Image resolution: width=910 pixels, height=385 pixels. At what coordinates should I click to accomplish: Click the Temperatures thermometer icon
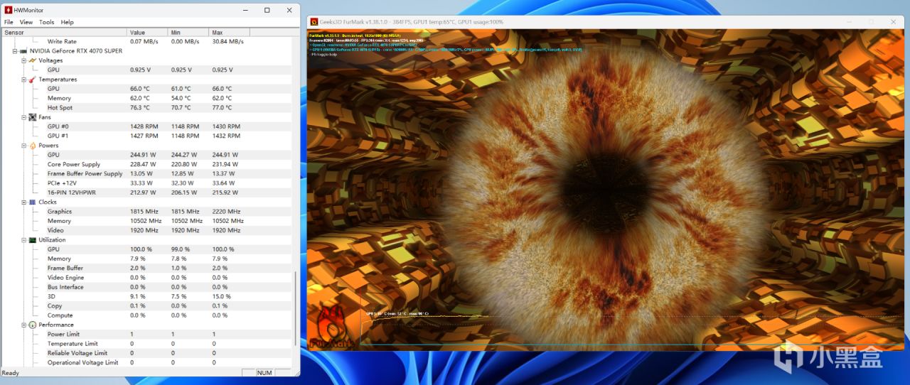coord(33,80)
